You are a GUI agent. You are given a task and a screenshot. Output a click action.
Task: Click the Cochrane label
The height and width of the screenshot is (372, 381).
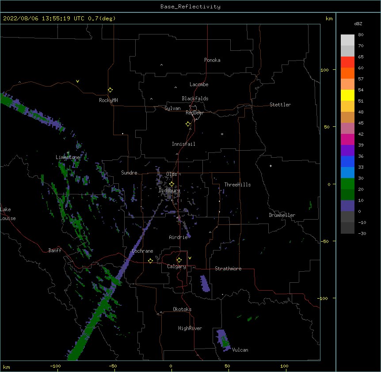click(142, 251)
